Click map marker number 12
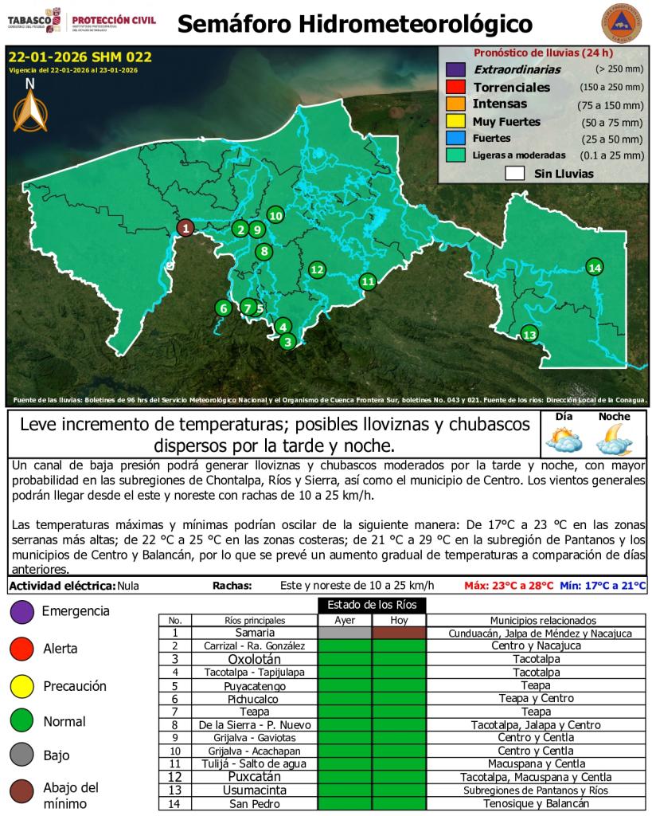 (317, 269)
